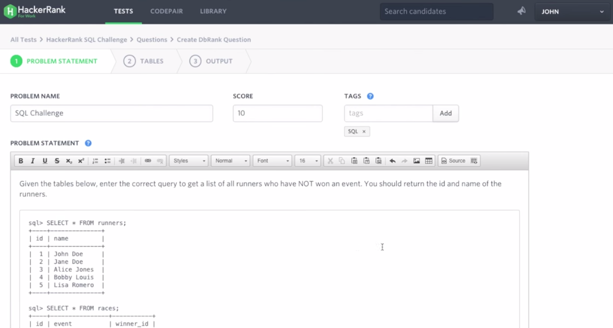The width and height of the screenshot is (613, 328).
Task: Click the Problem Statement help icon
Action: (x=88, y=143)
